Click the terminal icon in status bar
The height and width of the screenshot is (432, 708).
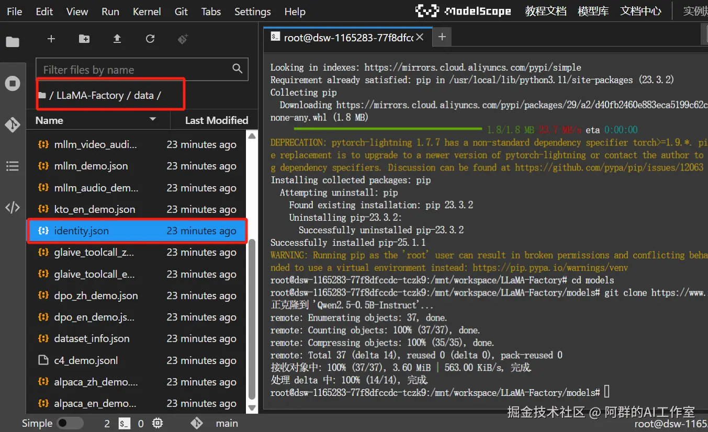(125, 424)
